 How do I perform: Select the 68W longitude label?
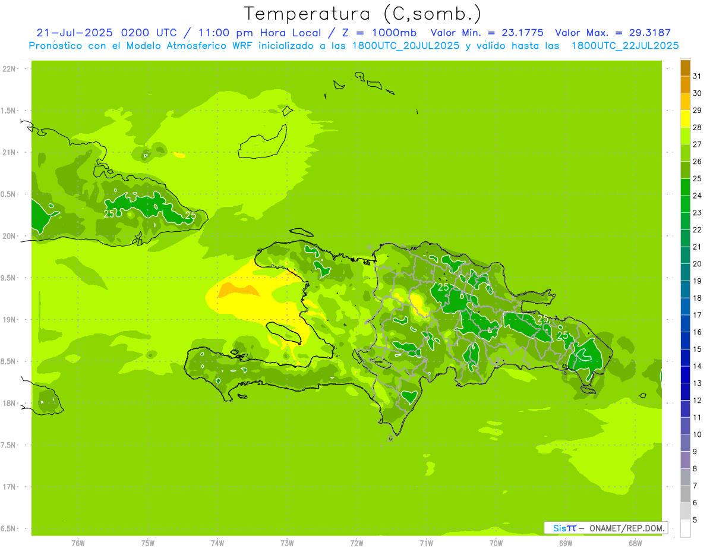click(635, 543)
